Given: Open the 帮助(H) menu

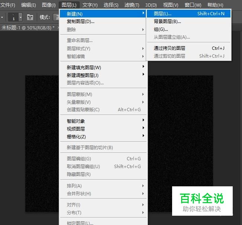Looking at the screenshot, I should [215, 5].
